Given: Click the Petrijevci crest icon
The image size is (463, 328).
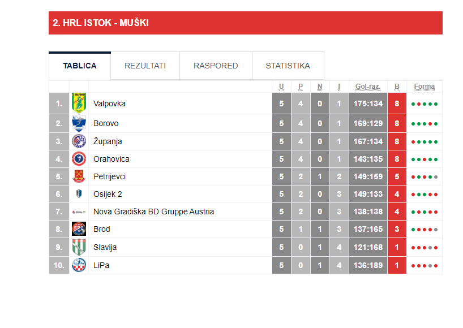Looking at the screenshot, I should (79, 176).
